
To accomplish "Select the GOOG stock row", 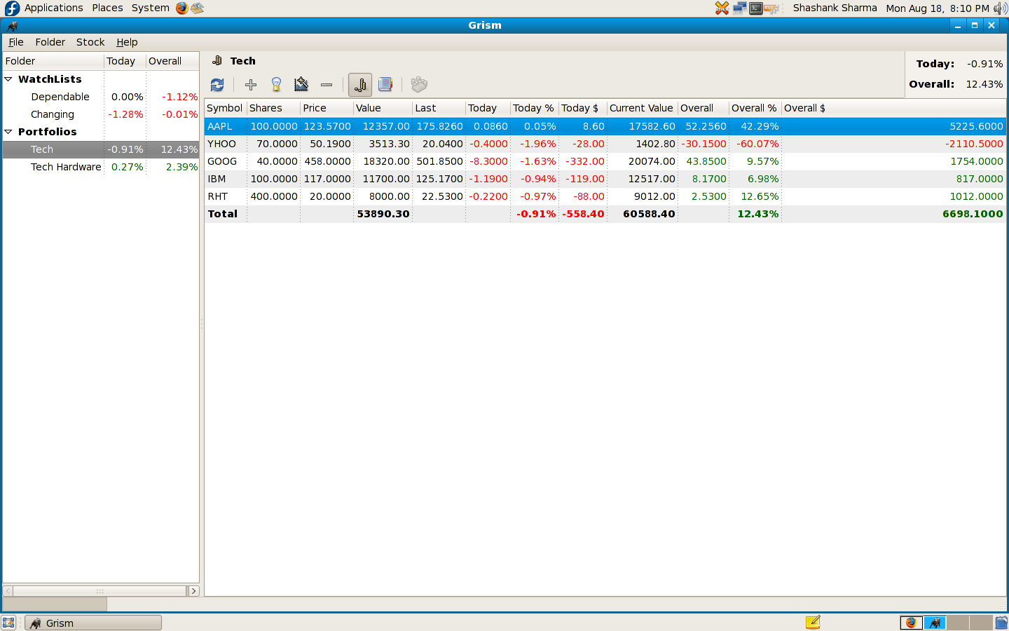I will point(605,161).
